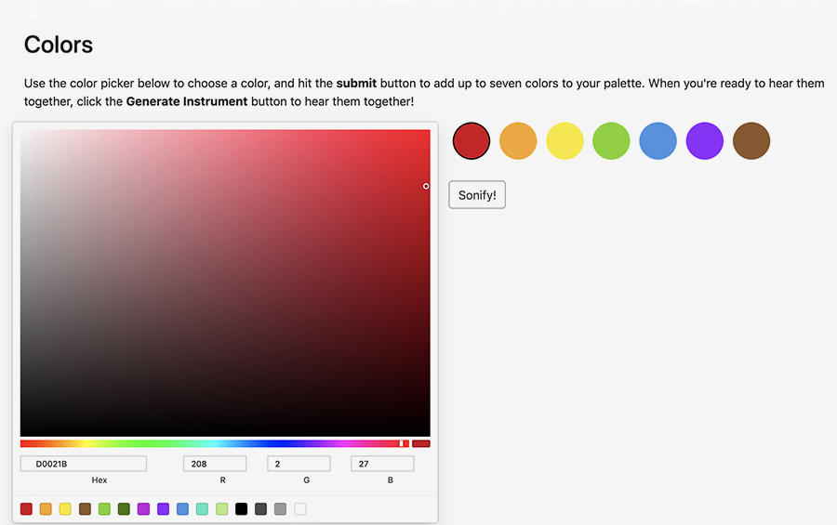The width and height of the screenshot is (837, 525).
Task: Click the Hex color input field
Action: [x=84, y=464]
